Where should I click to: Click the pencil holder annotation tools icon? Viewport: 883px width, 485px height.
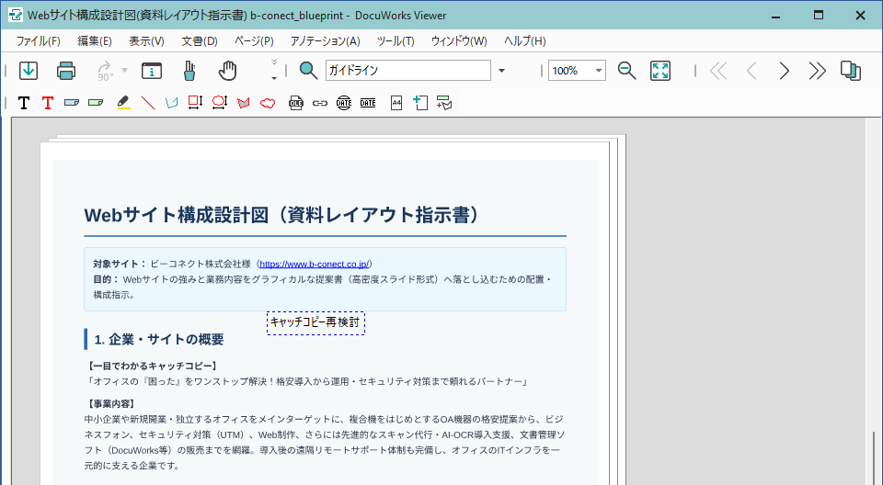pyautogui.click(x=189, y=71)
